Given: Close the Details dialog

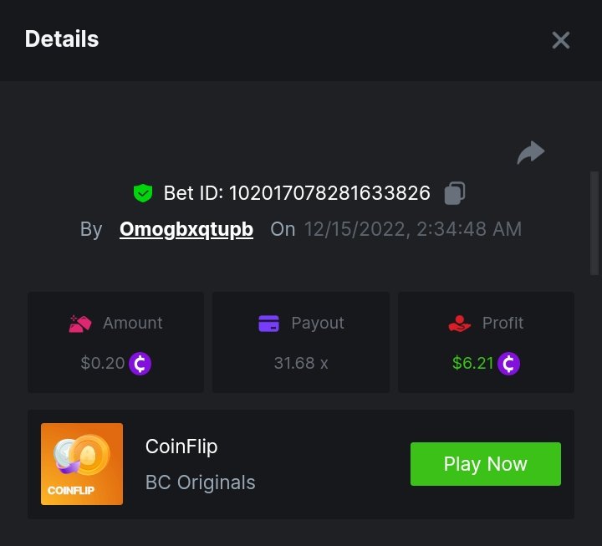Looking at the screenshot, I should [x=560, y=40].
